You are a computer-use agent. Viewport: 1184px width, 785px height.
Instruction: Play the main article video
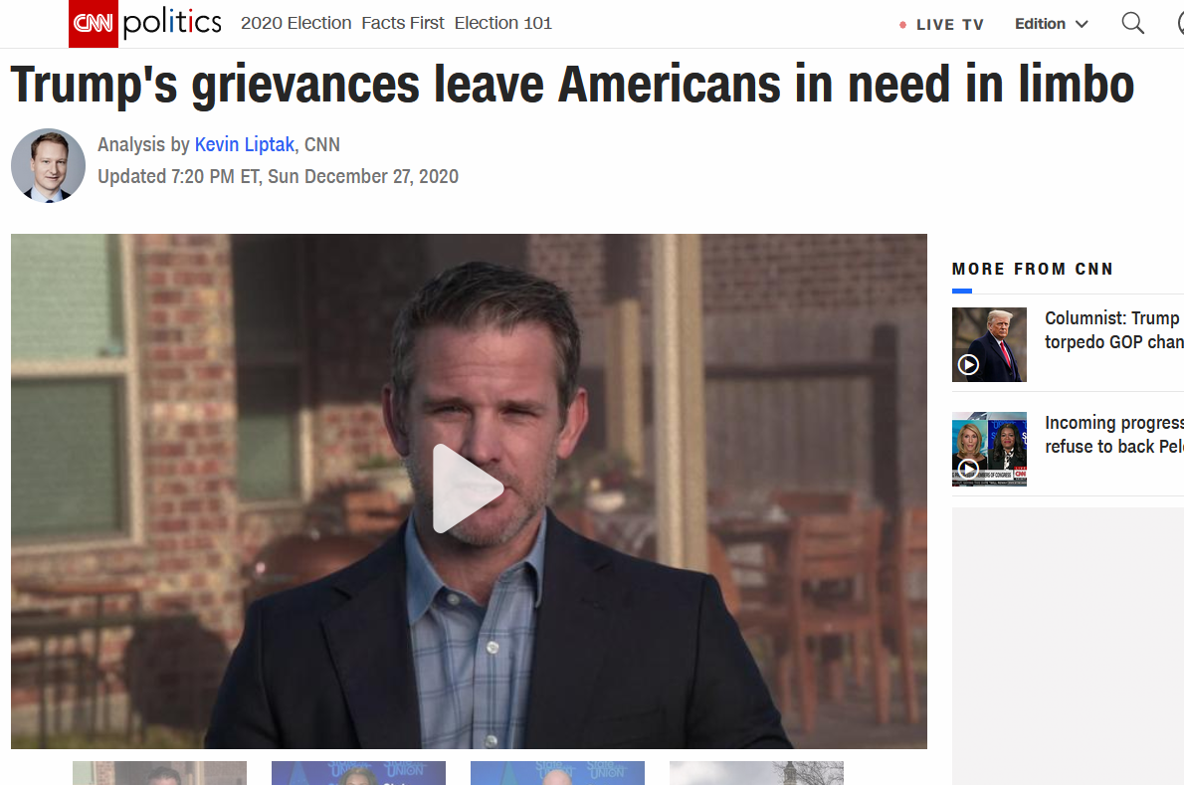469,490
